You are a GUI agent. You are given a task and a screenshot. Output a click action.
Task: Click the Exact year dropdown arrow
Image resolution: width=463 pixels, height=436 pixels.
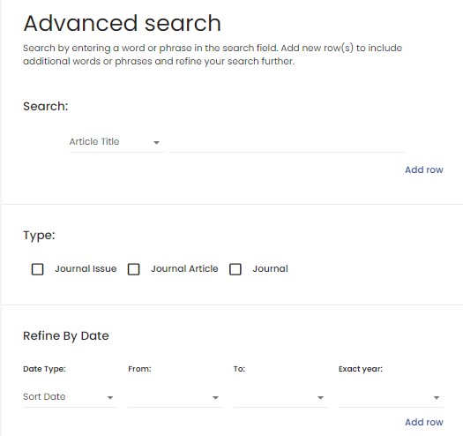click(437, 398)
